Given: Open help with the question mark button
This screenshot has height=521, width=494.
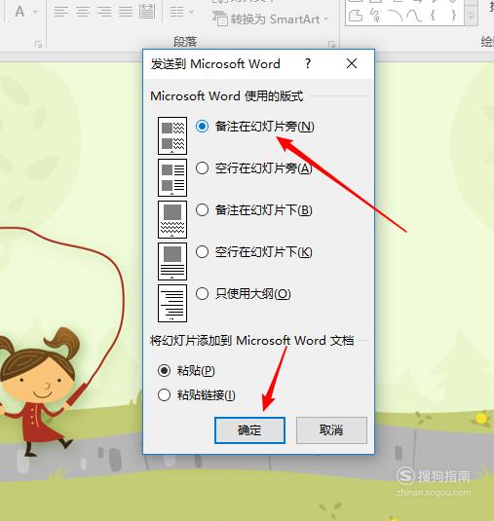Looking at the screenshot, I should pyautogui.click(x=308, y=63).
